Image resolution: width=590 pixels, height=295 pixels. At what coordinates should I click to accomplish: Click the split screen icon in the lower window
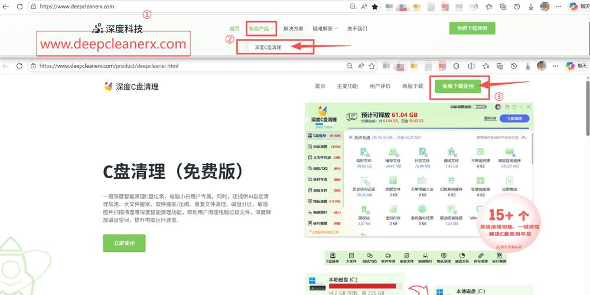[x=471, y=65]
